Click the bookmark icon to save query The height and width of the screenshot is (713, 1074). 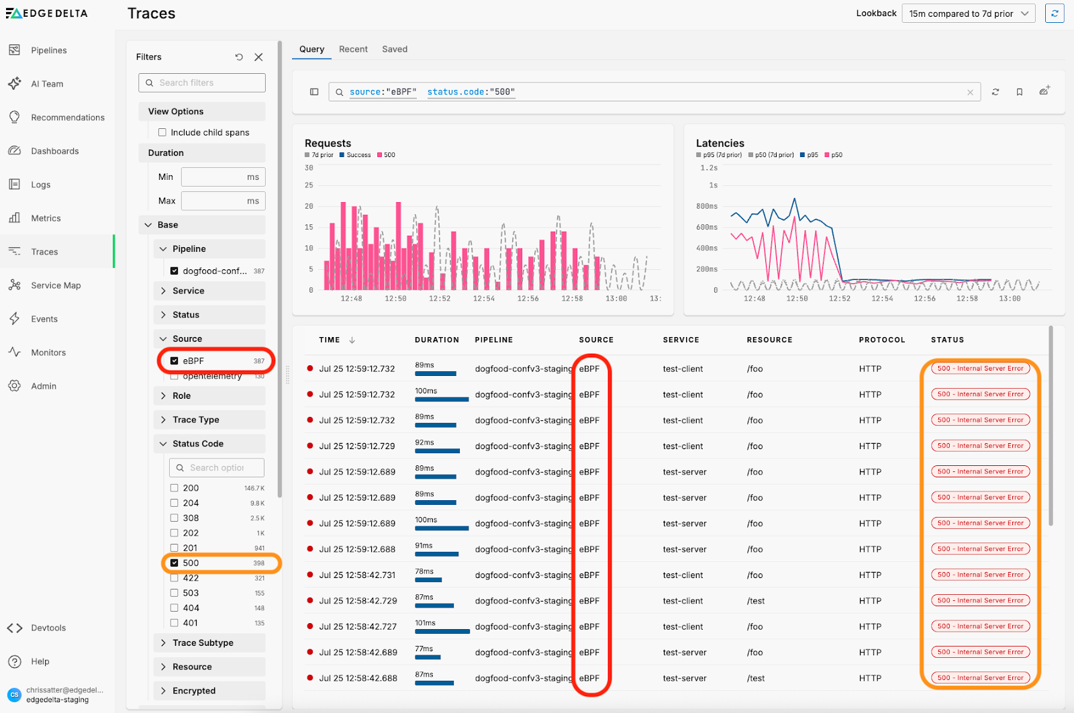[x=1019, y=92]
